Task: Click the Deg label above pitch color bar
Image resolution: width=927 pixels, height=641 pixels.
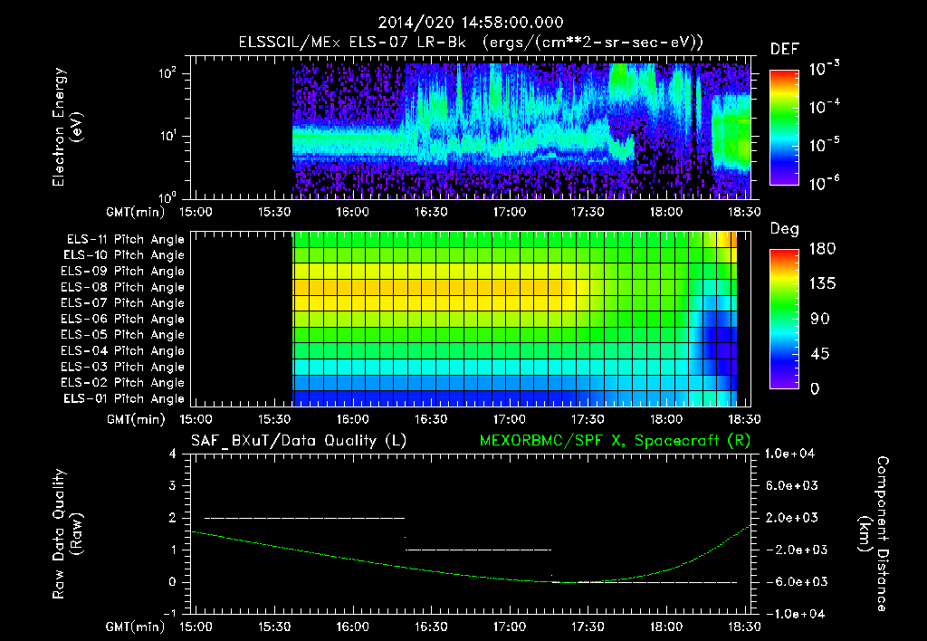Action: pyautogui.click(x=785, y=229)
